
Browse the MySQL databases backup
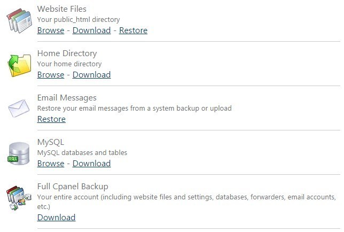(x=51, y=163)
